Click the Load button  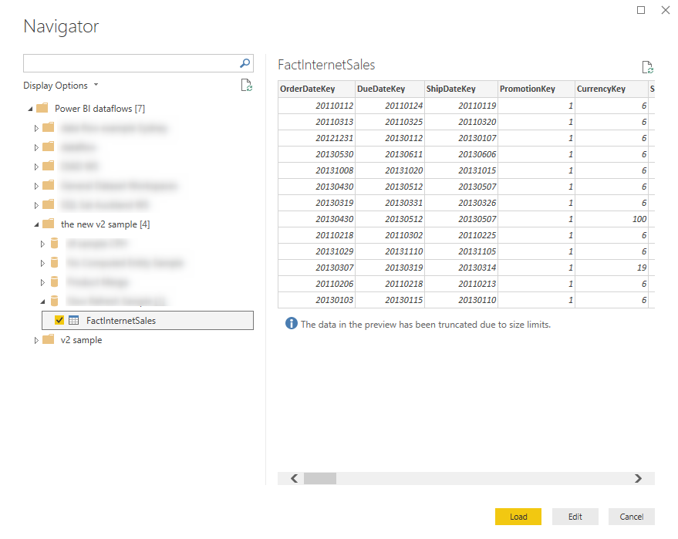(x=518, y=517)
